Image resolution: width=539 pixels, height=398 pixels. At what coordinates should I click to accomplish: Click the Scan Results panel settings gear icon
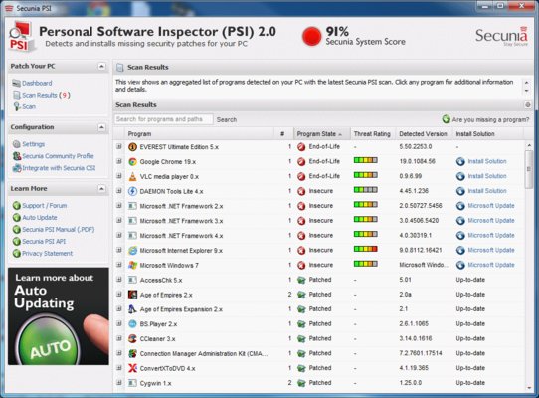528,105
